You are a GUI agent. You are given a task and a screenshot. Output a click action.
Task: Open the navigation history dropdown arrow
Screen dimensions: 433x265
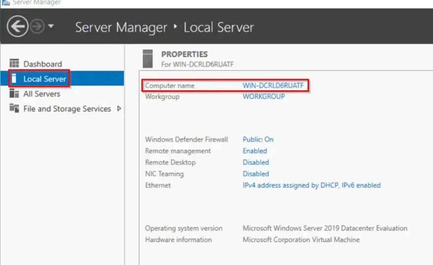51,26
